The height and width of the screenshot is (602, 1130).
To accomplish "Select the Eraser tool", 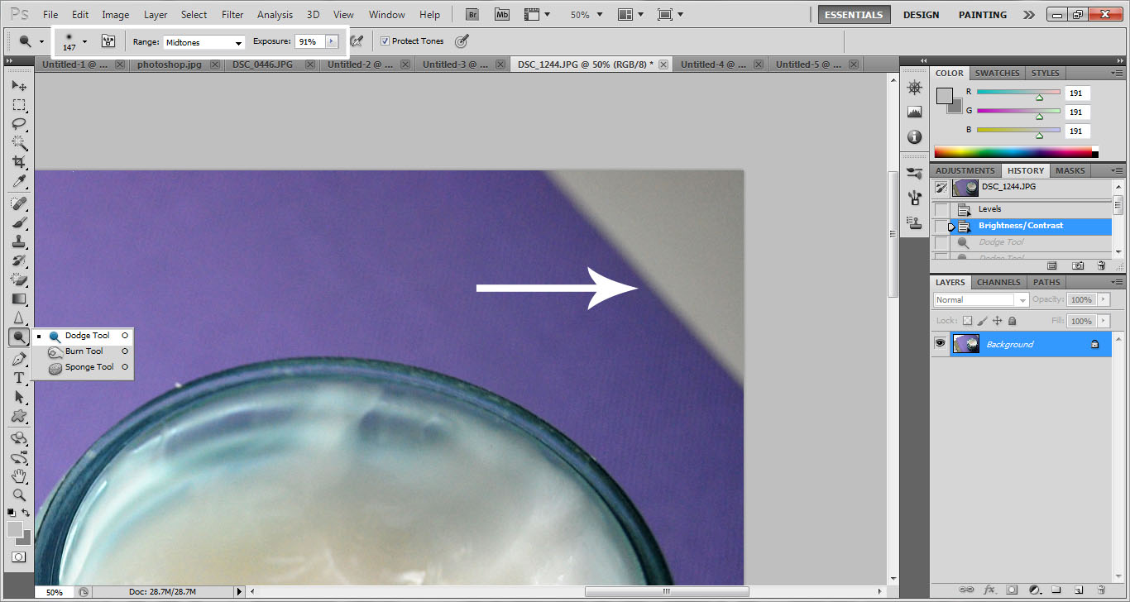I will pyautogui.click(x=18, y=280).
